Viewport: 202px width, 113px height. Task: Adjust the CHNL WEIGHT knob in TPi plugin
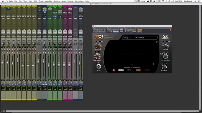pyautogui.click(x=97, y=56)
